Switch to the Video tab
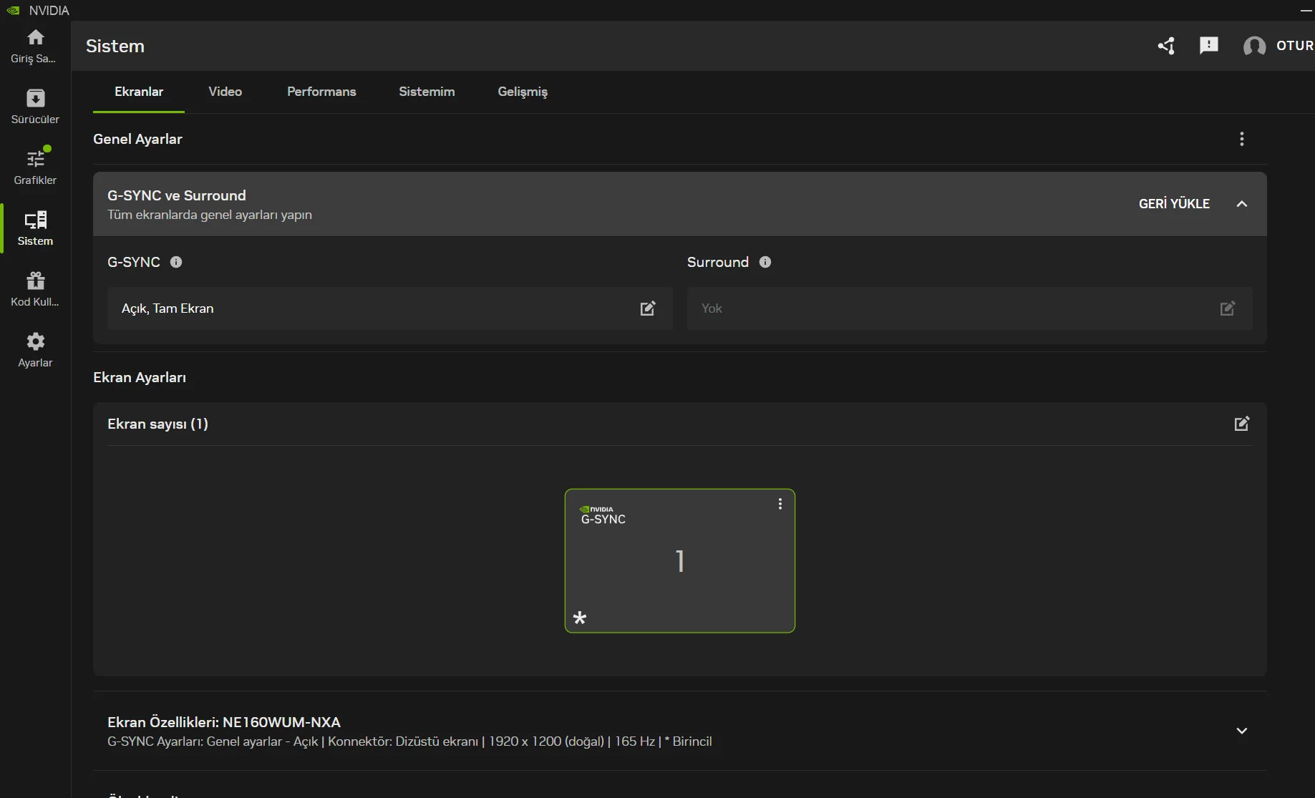The height and width of the screenshot is (798, 1315). click(x=225, y=92)
